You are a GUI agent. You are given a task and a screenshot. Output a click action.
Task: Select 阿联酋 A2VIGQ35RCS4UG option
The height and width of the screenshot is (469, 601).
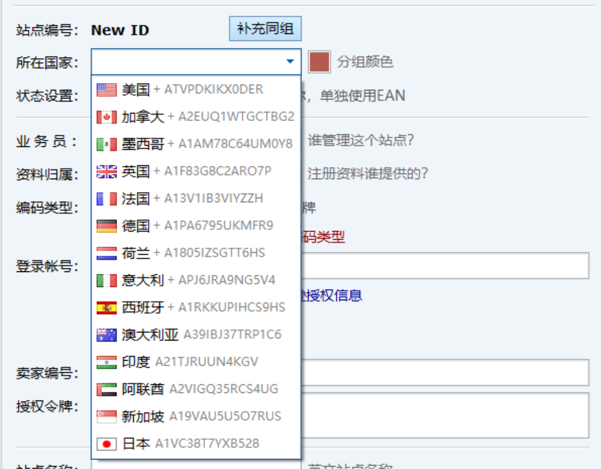point(200,389)
